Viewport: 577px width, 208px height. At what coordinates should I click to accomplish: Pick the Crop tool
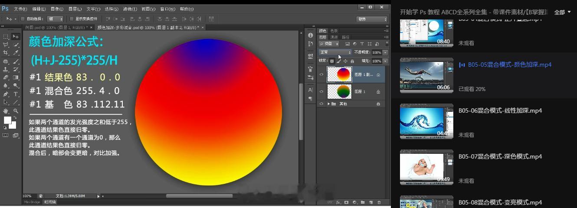(x=6, y=53)
